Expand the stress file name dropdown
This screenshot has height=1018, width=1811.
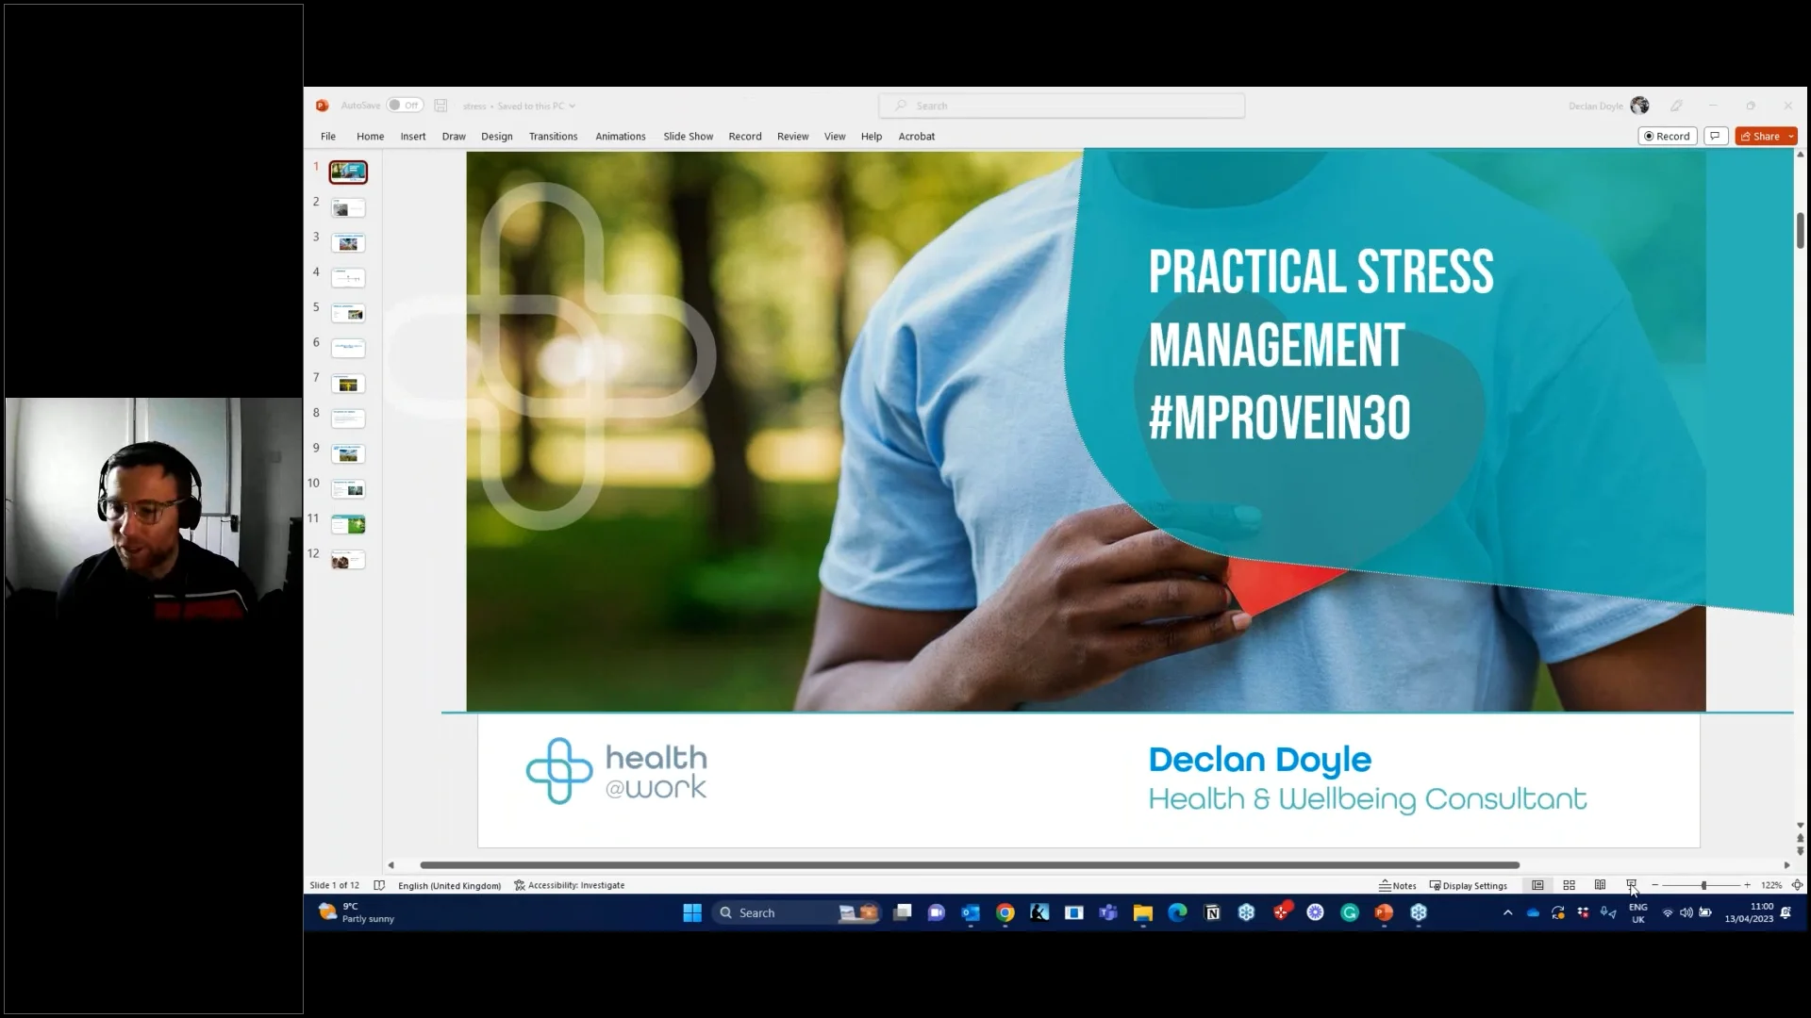pyautogui.click(x=572, y=106)
